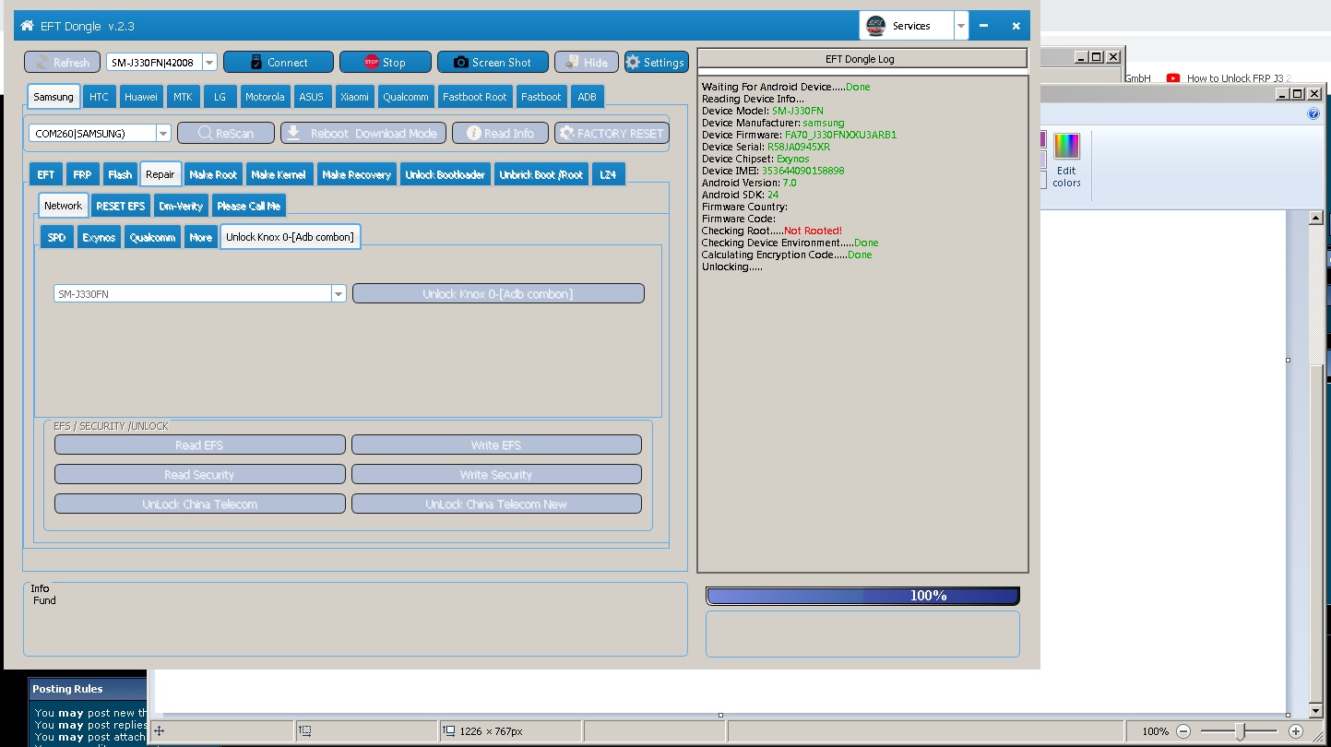Select the Network sub-tab
The height and width of the screenshot is (747, 1331).
click(64, 206)
